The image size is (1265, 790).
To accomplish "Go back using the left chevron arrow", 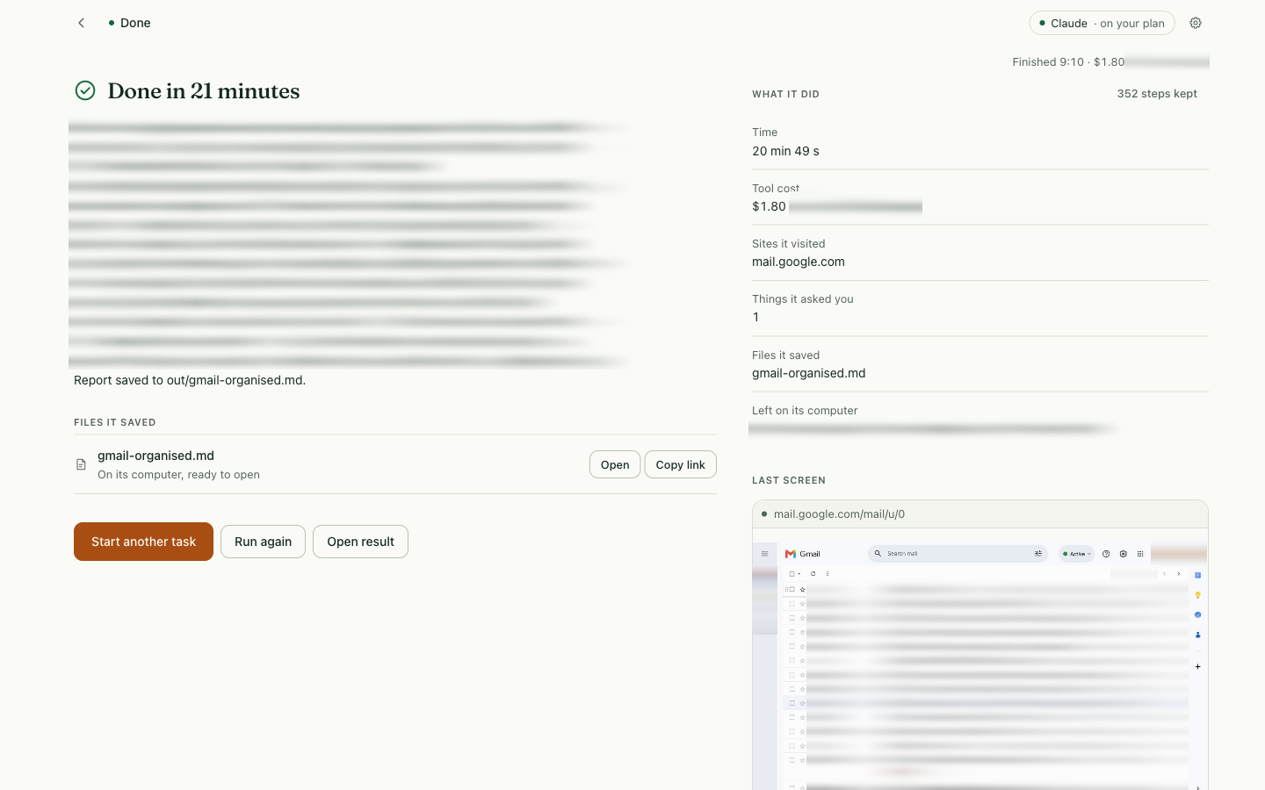I will pyautogui.click(x=82, y=23).
